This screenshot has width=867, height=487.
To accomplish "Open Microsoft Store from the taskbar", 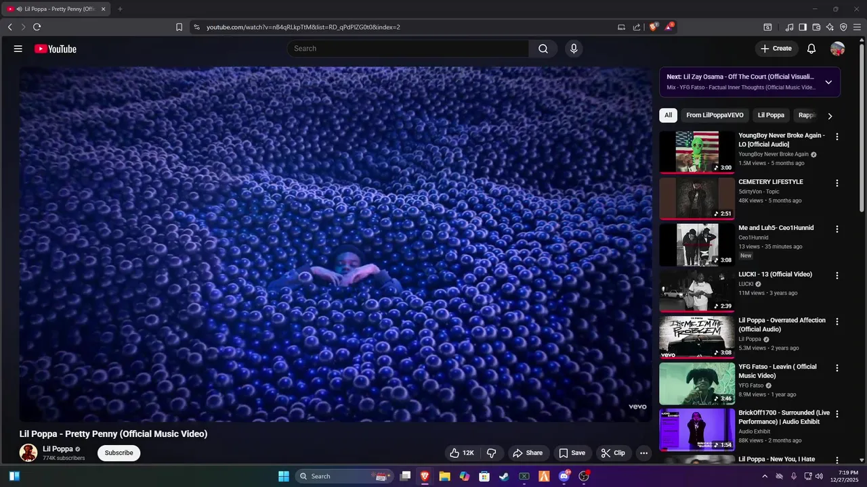I will (484, 476).
